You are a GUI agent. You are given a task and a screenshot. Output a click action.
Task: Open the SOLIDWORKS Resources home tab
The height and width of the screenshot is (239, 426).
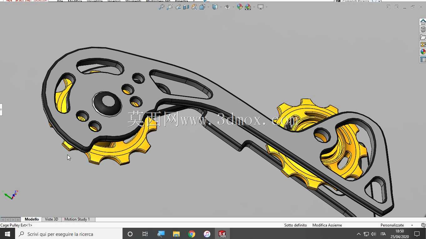point(423,22)
